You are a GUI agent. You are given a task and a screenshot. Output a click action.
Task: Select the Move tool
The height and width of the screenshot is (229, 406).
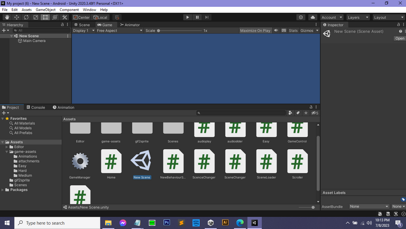pyautogui.click(x=16, y=17)
